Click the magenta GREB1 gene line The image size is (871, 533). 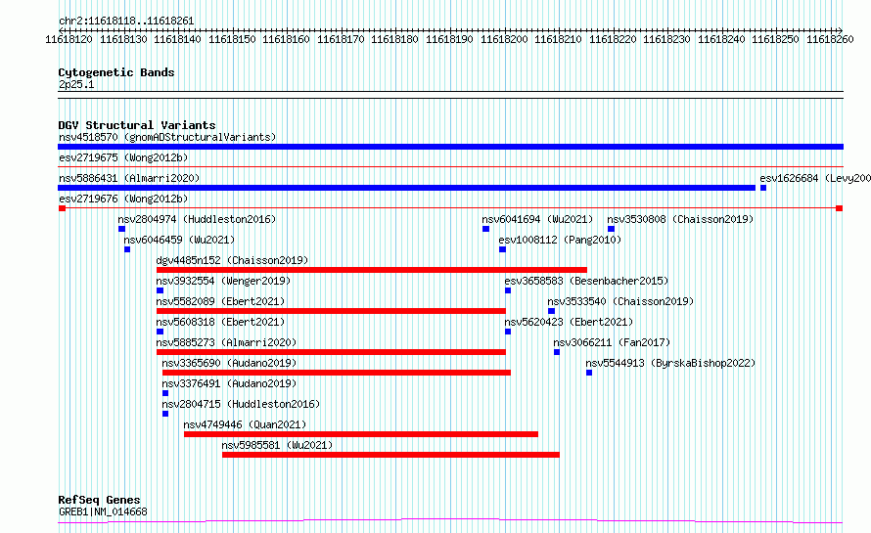(x=450, y=521)
